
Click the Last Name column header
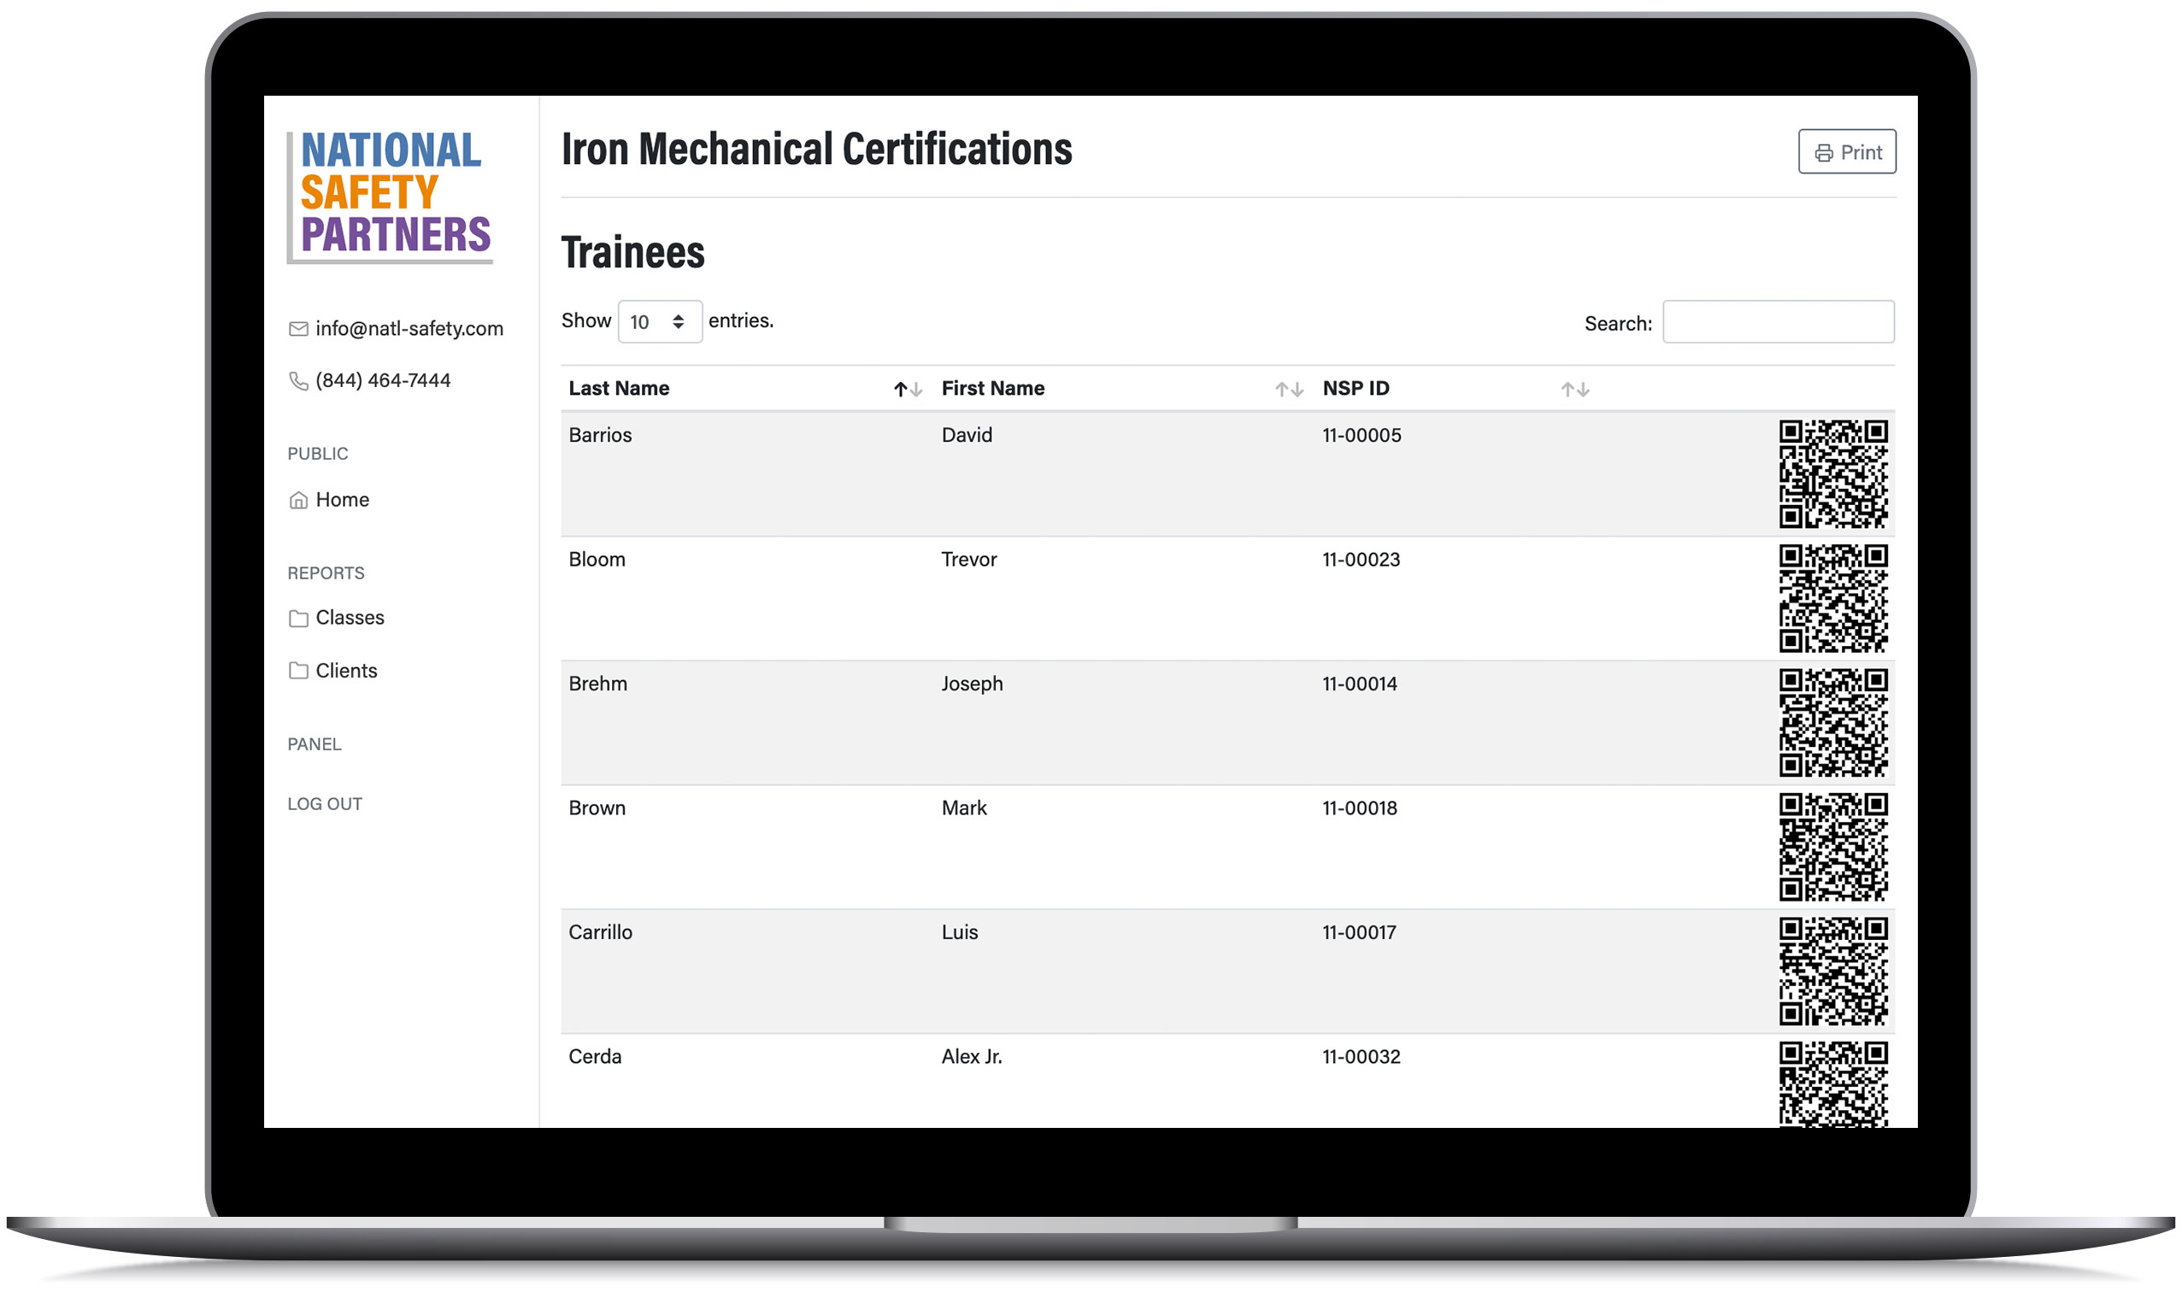point(619,388)
